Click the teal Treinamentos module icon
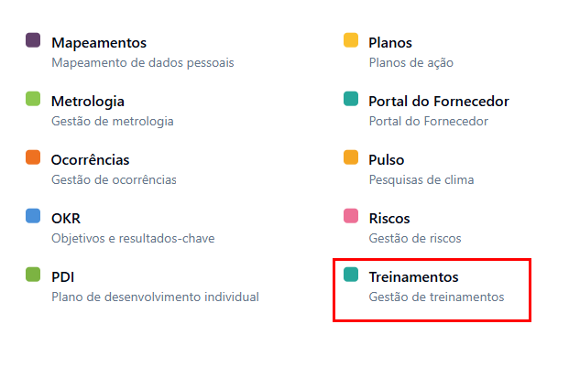This screenshot has width=569, height=378. (350, 275)
